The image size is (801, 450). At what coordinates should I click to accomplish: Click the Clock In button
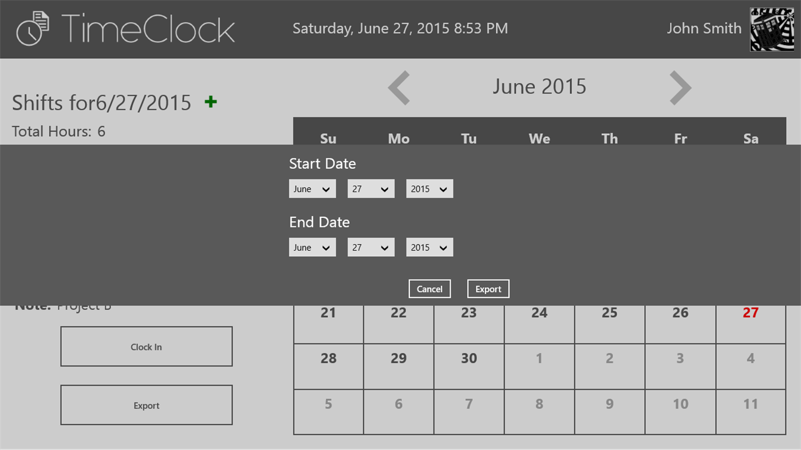point(146,346)
